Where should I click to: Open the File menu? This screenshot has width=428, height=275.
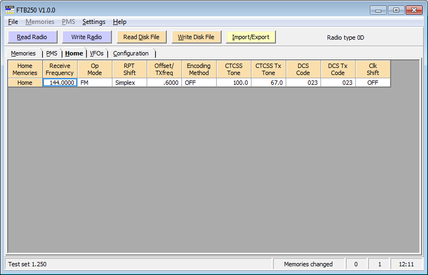[13, 22]
